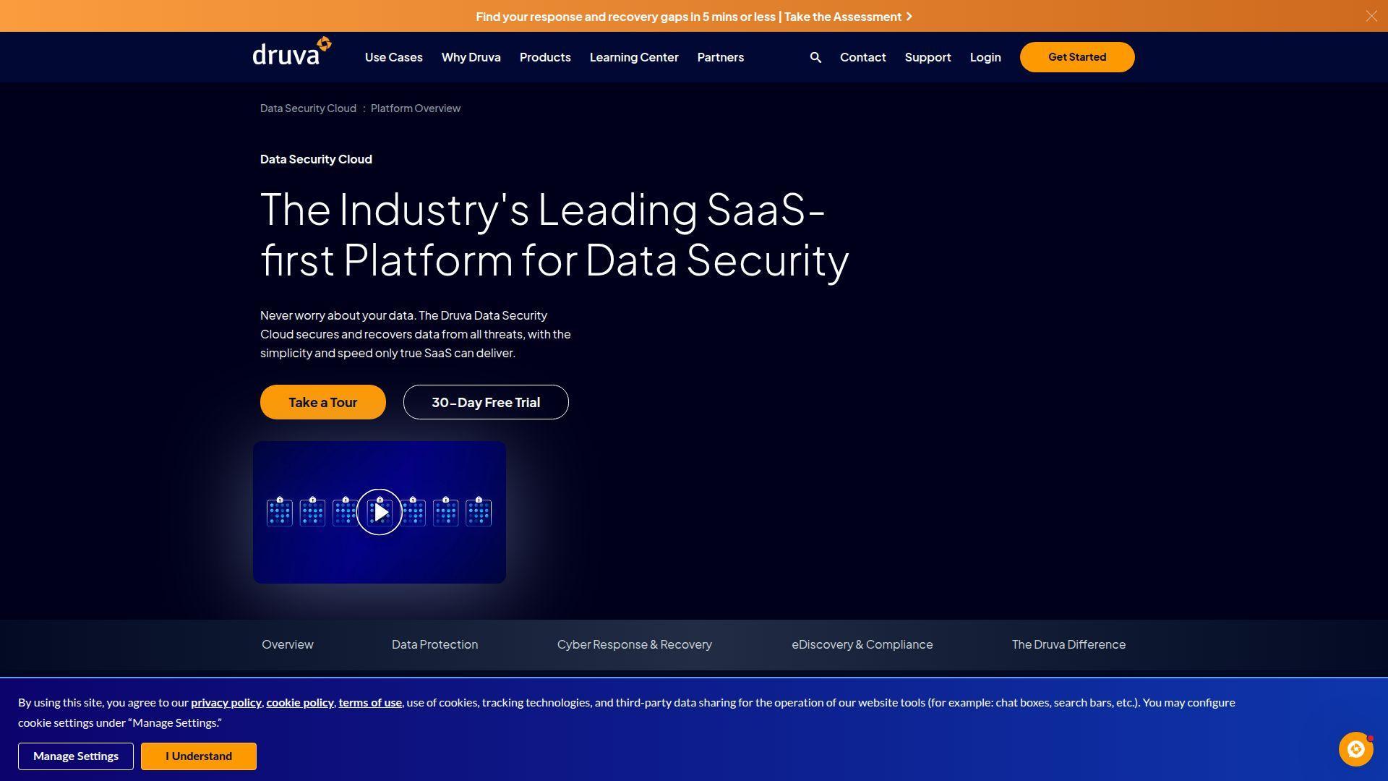Open the cookie policy link
Viewport: 1388px width, 781px height.
(300, 703)
